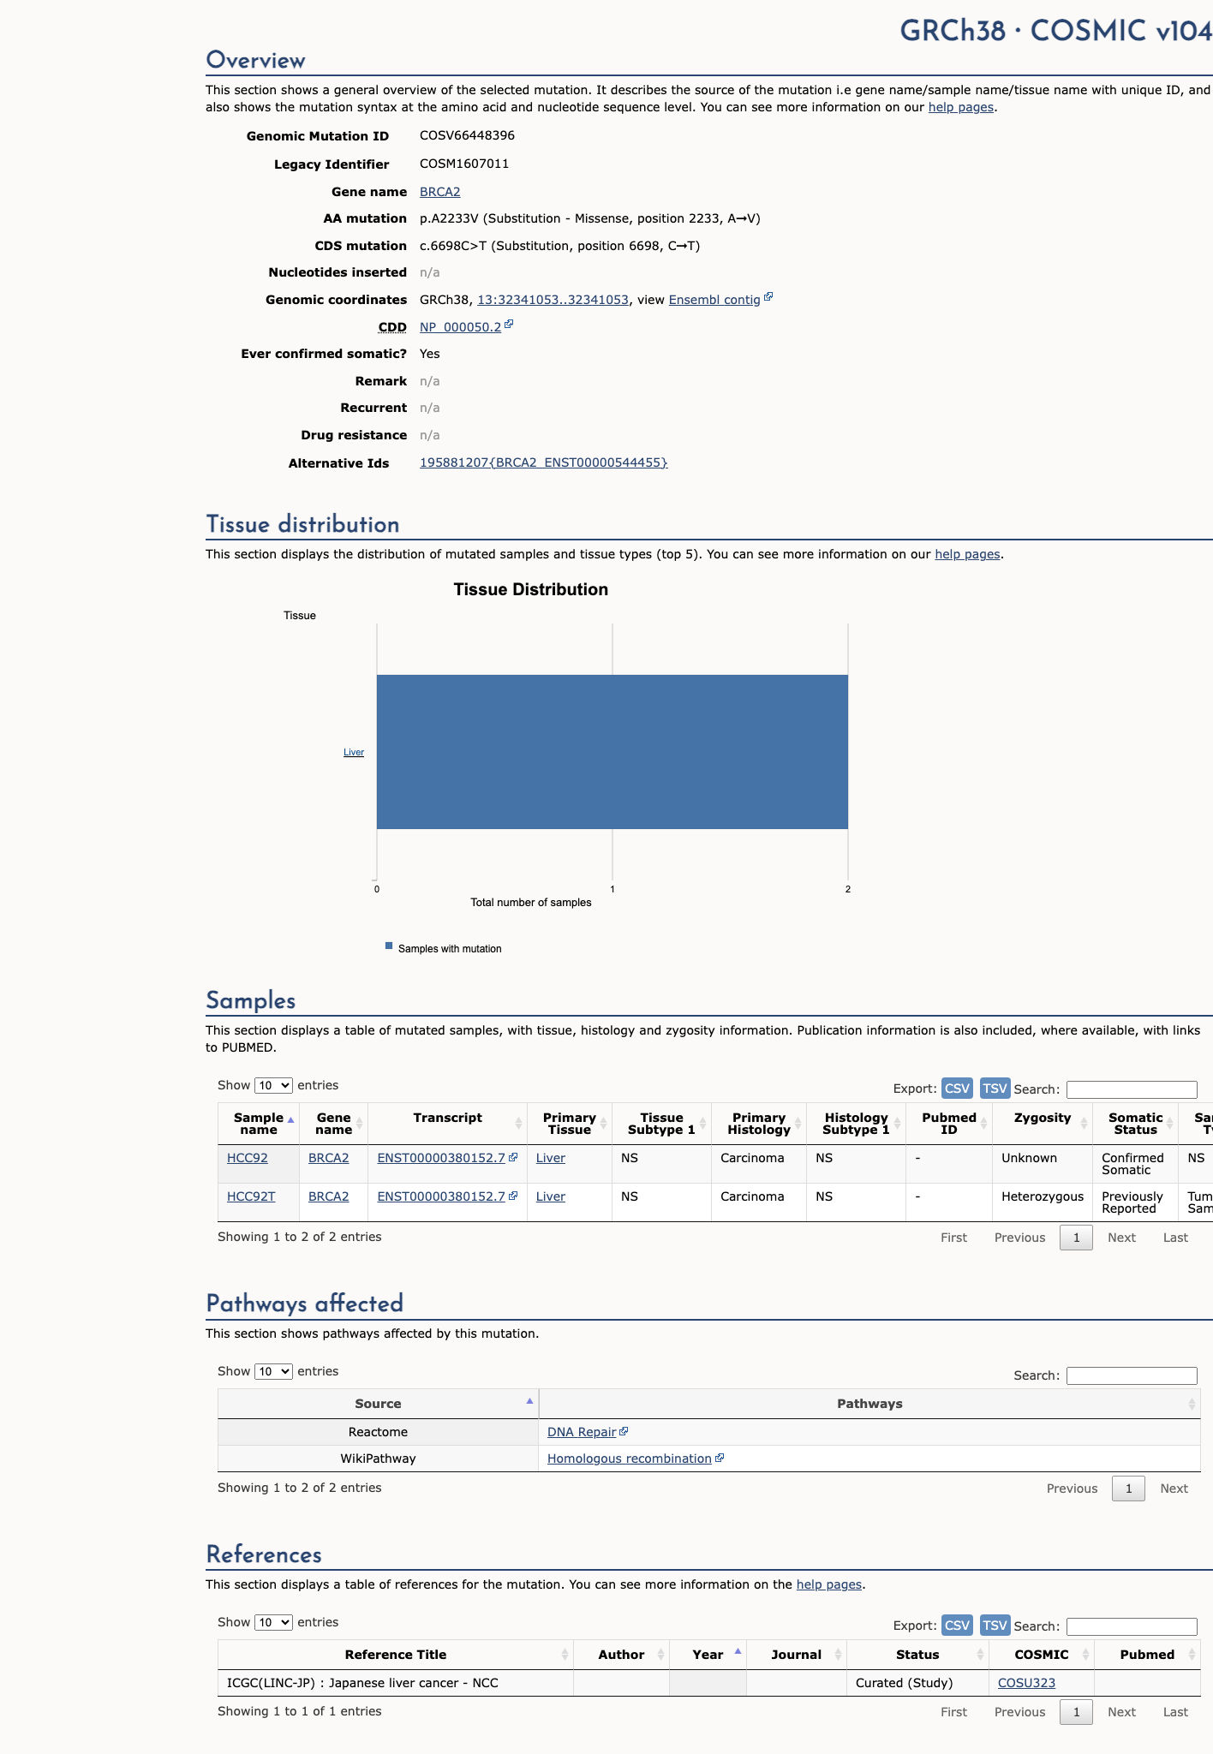Open the COSU323 study link
Screen dimensions: 1213x1754
pyautogui.click(x=1026, y=1683)
